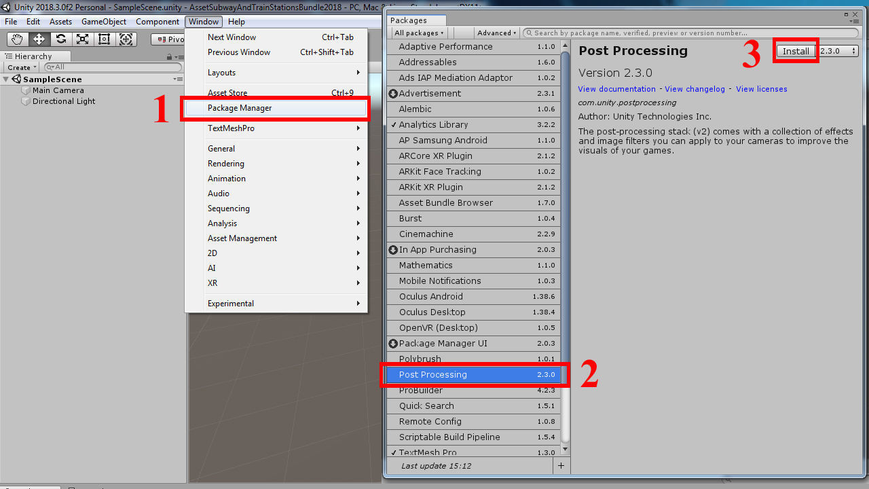Open SampleScene context menu icon in Hierarchy
This screenshot has height=489, width=869.
pyautogui.click(x=178, y=79)
